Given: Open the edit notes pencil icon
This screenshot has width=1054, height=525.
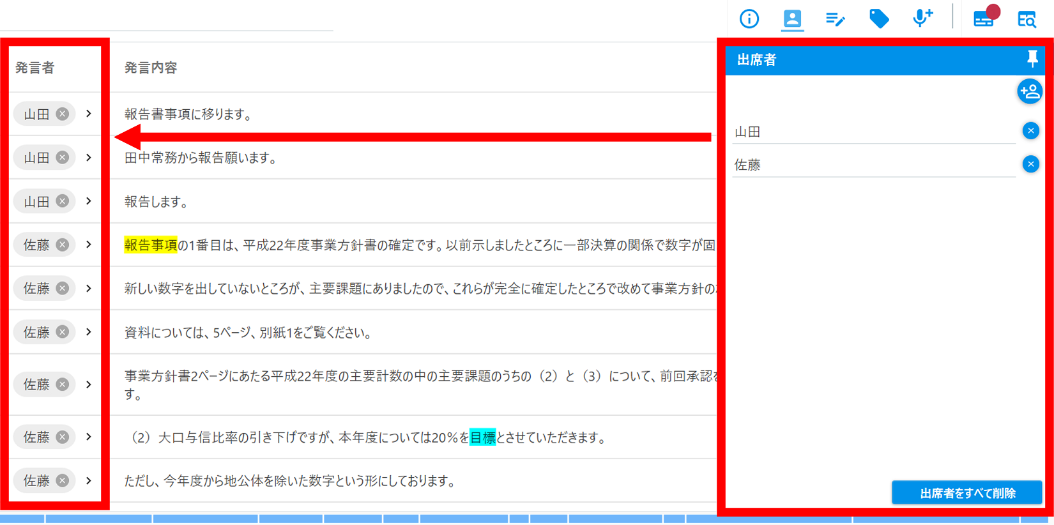Looking at the screenshot, I should (835, 19).
